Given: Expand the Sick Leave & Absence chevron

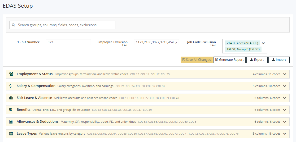Looking at the screenshot, I should (x=285, y=98).
